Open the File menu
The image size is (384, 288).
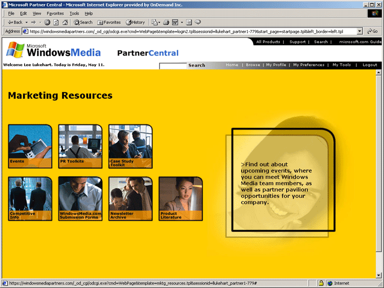pyautogui.click(x=11, y=13)
